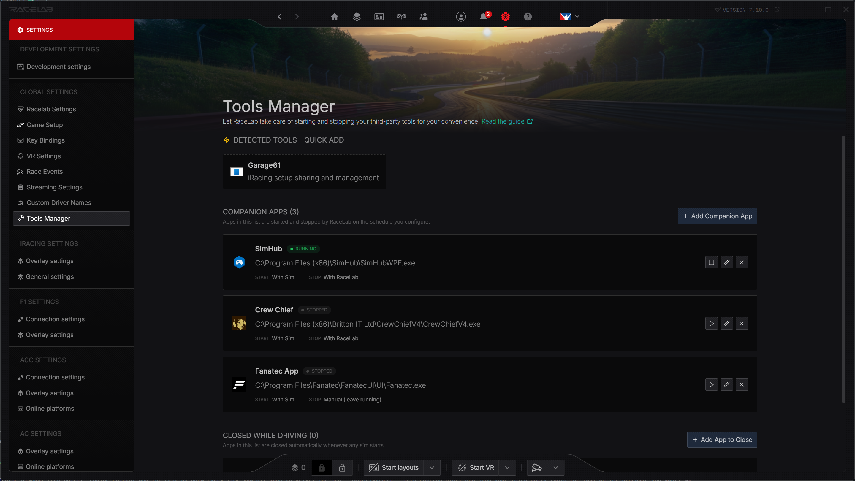Open the help question mark icon

click(528, 17)
